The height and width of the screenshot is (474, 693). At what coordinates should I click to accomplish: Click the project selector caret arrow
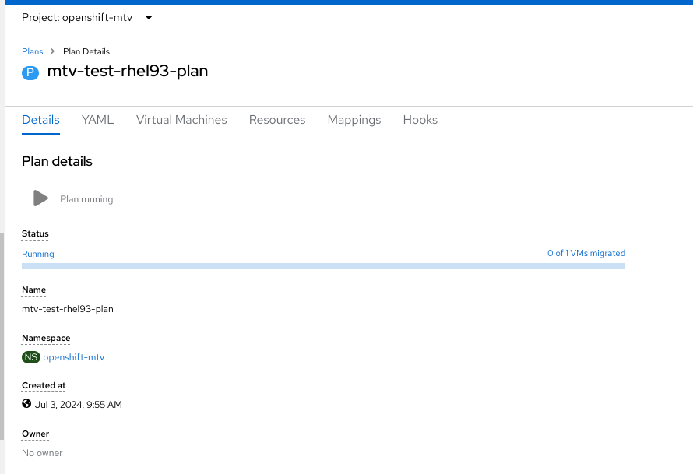pyautogui.click(x=149, y=18)
